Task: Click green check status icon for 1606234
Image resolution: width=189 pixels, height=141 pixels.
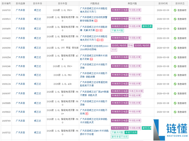Action: point(175,75)
